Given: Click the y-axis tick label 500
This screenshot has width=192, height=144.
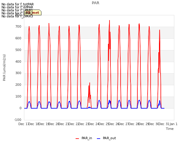Looking at the screenshot, I should point(18,50).
